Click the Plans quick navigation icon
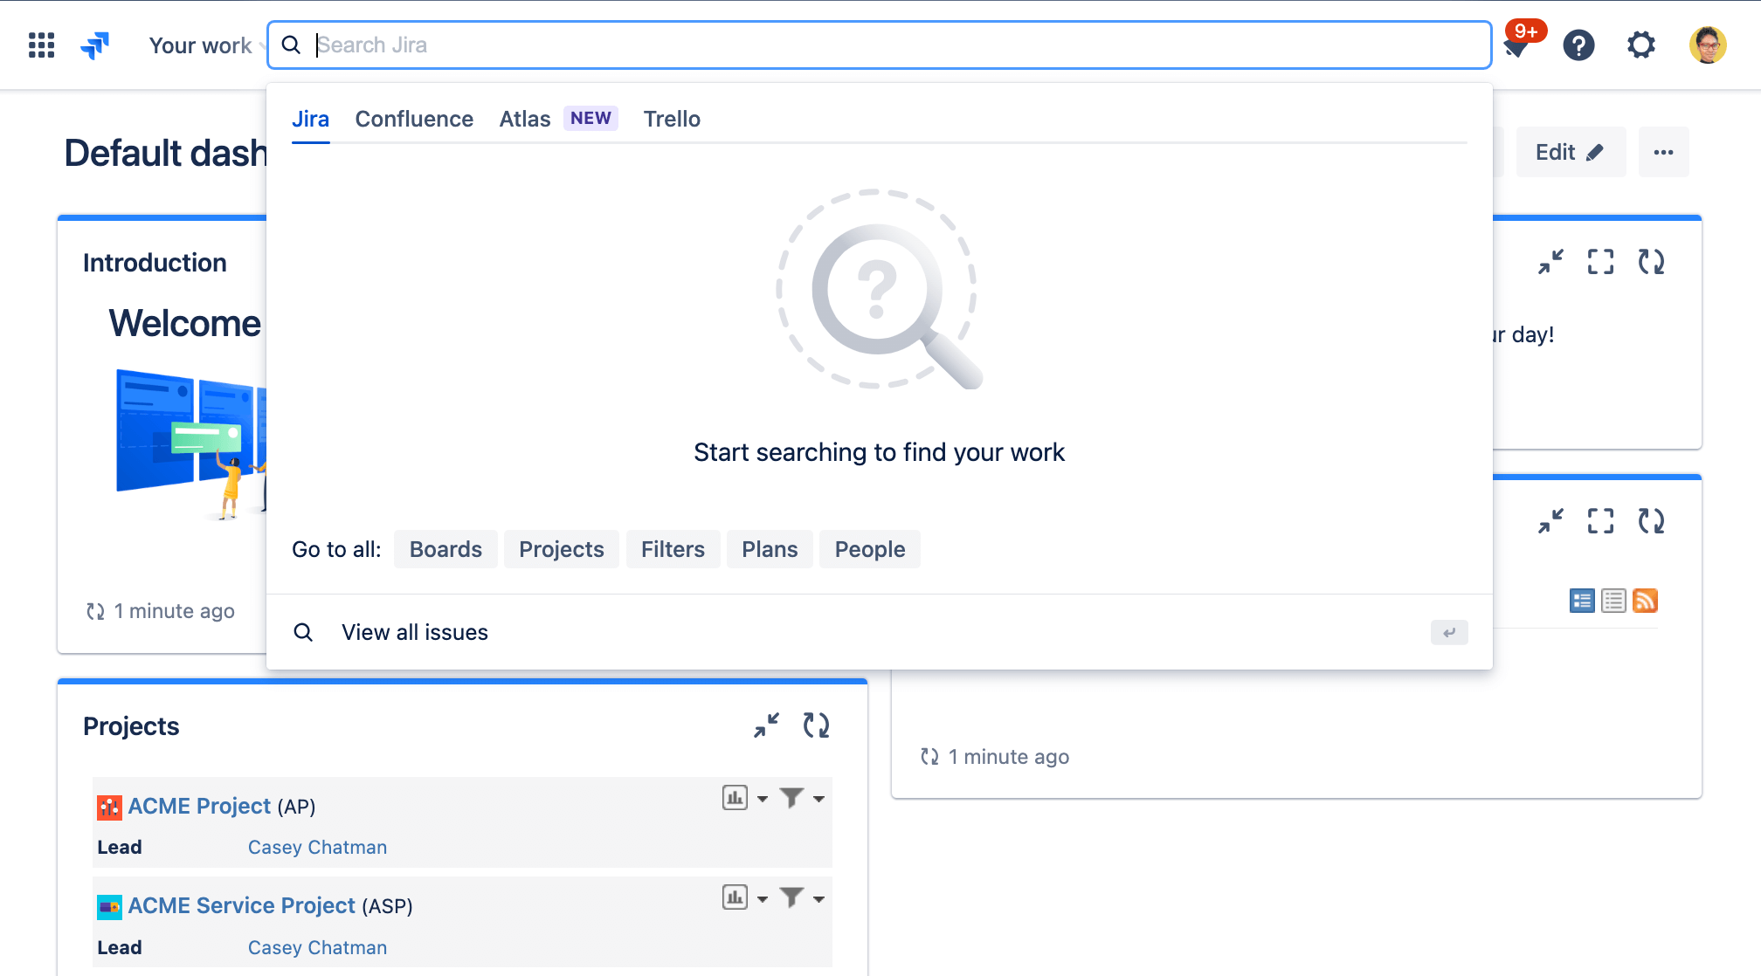 coord(770,549)
